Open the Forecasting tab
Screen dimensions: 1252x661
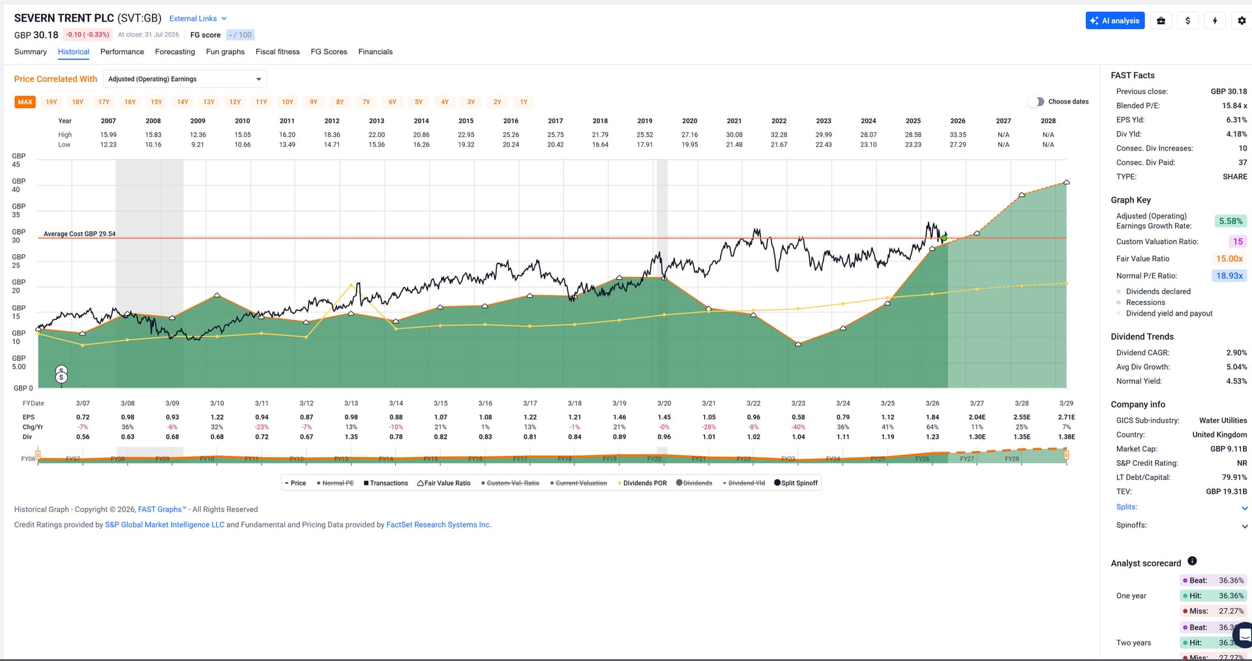tap(175, 51)
